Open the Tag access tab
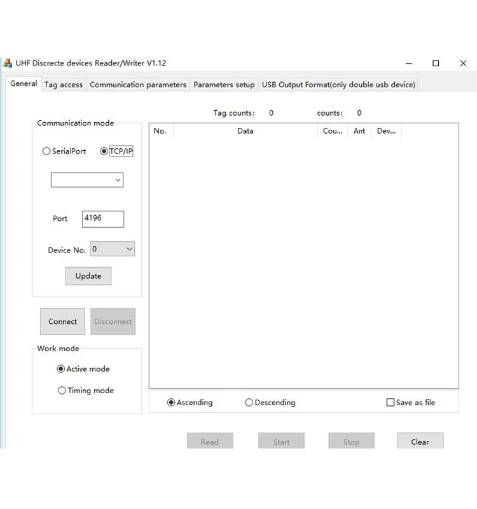 64,85
